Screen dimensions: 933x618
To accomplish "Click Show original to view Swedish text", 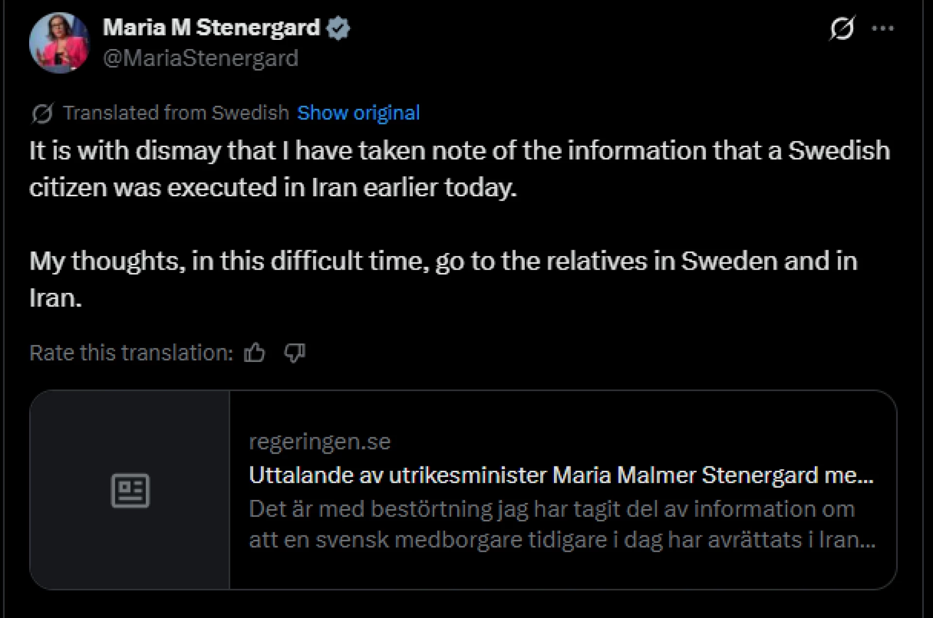I will [358, 113].
